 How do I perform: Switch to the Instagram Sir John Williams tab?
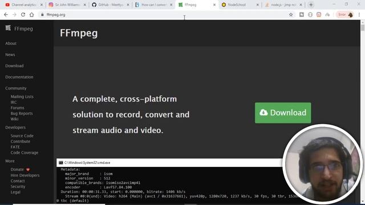tap(67, 5)
